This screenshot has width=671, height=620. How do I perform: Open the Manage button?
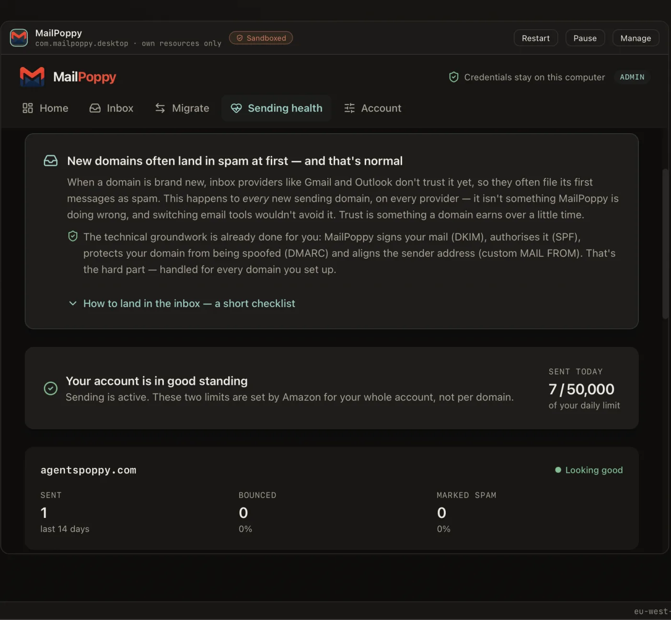point(636,38)
